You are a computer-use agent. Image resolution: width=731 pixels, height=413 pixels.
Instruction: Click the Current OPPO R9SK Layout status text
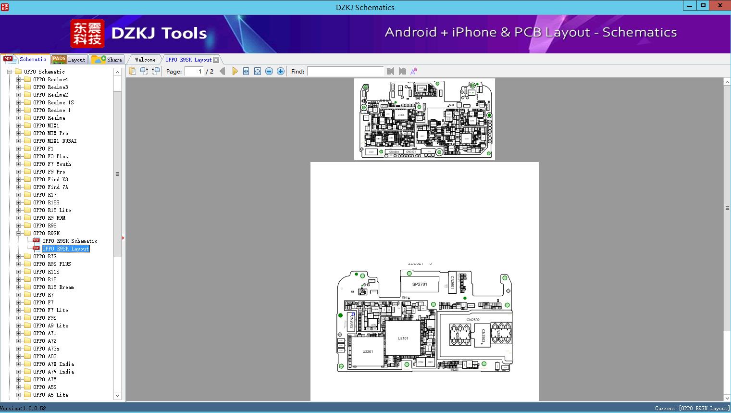click(x=692, y=408)
